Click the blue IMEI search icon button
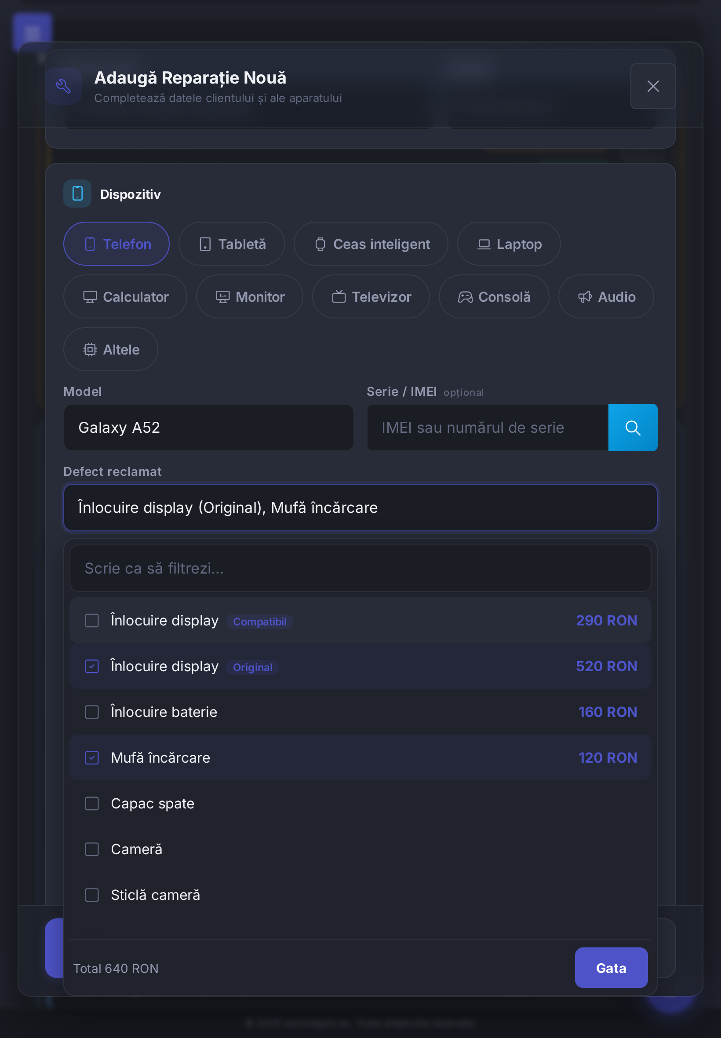721x1038 pixels. (633, 428)
